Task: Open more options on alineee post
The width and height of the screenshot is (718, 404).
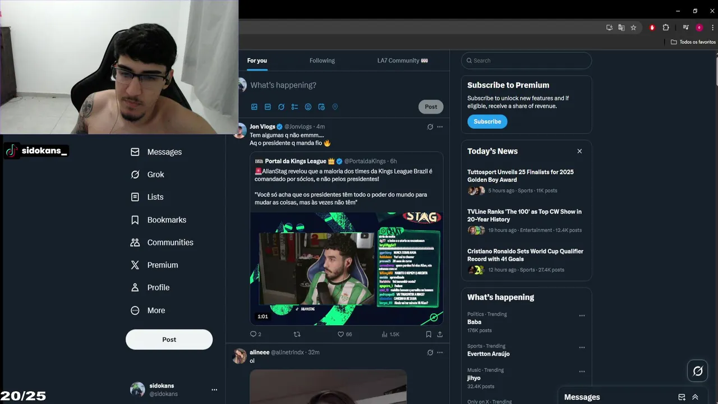Action: (x=440, y=352)
